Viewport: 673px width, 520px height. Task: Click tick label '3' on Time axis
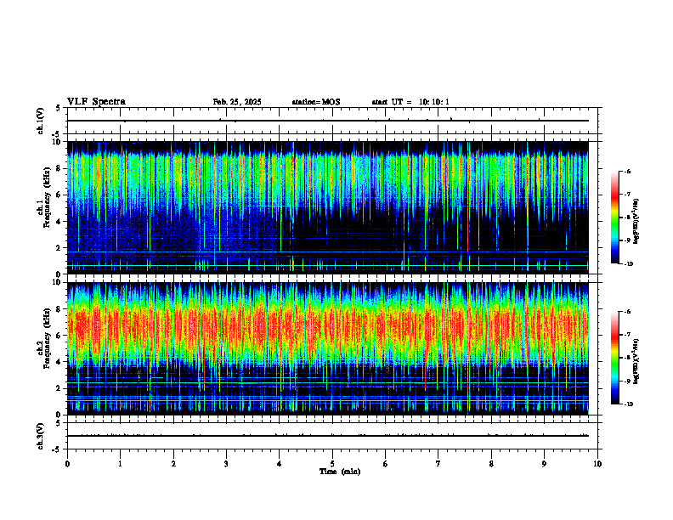226,464
